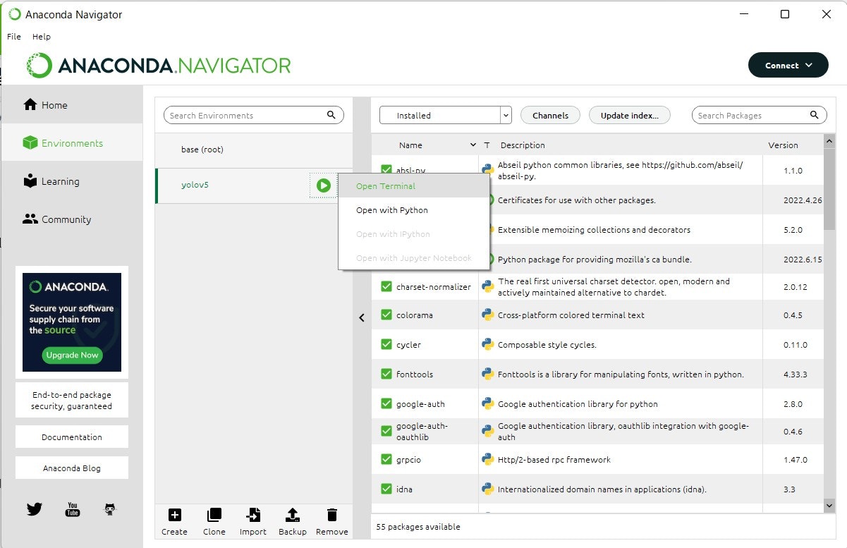Screen dimensions: 847x548
Task: Toggle the absl-py package checkbox
Action: (386, 170)
